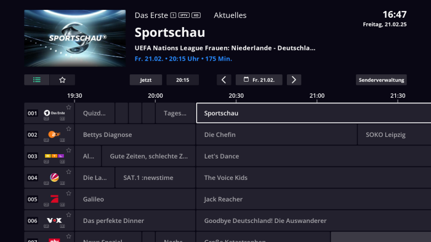Favorite the Das Erste channel star
Image resolution: width=431 pixels, height=242 pixels.
click(69, 107)
